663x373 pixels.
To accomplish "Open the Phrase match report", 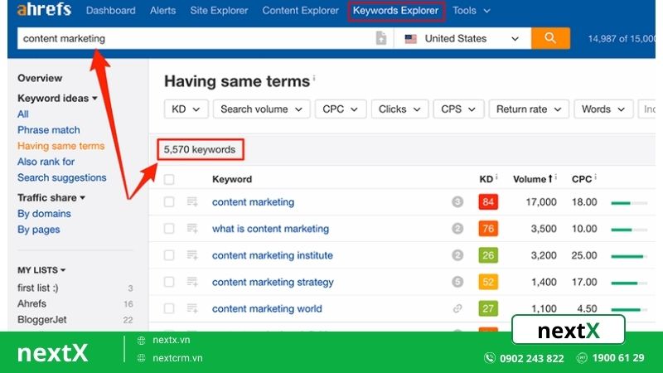I will pos(49,130).
